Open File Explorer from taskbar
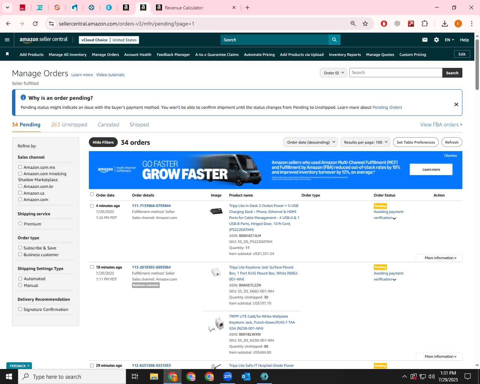The width and height of the screenshot is (480, 384). tap(154, 376)
